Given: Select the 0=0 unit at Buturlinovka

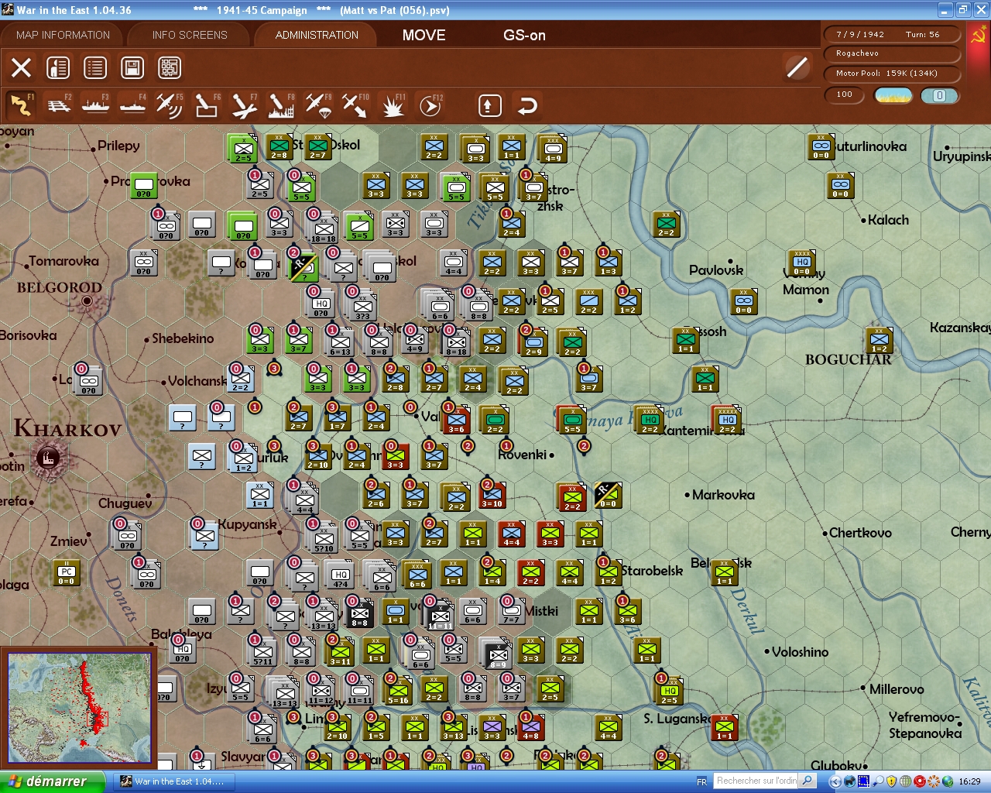Looking at the screenshot, I should pos(821,146).
